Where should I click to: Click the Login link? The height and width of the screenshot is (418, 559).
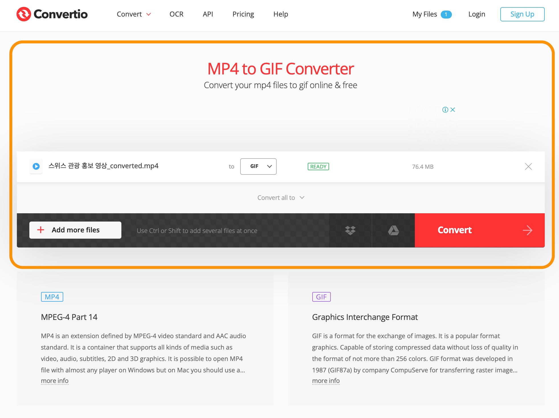coord(477,14)
